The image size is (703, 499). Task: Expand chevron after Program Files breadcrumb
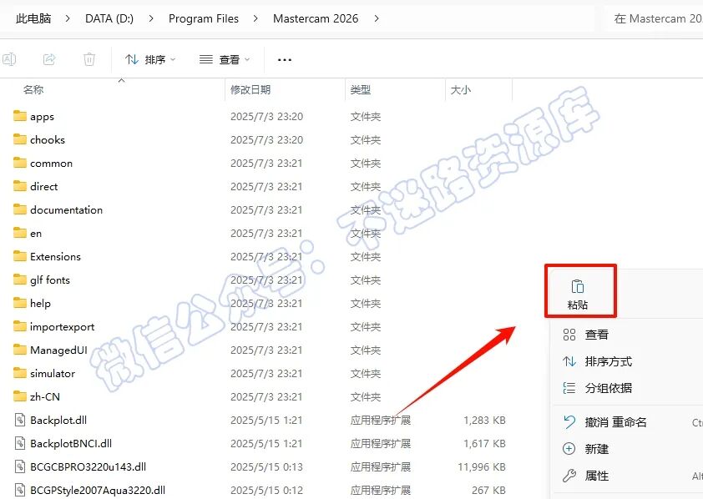pos(255,18)
